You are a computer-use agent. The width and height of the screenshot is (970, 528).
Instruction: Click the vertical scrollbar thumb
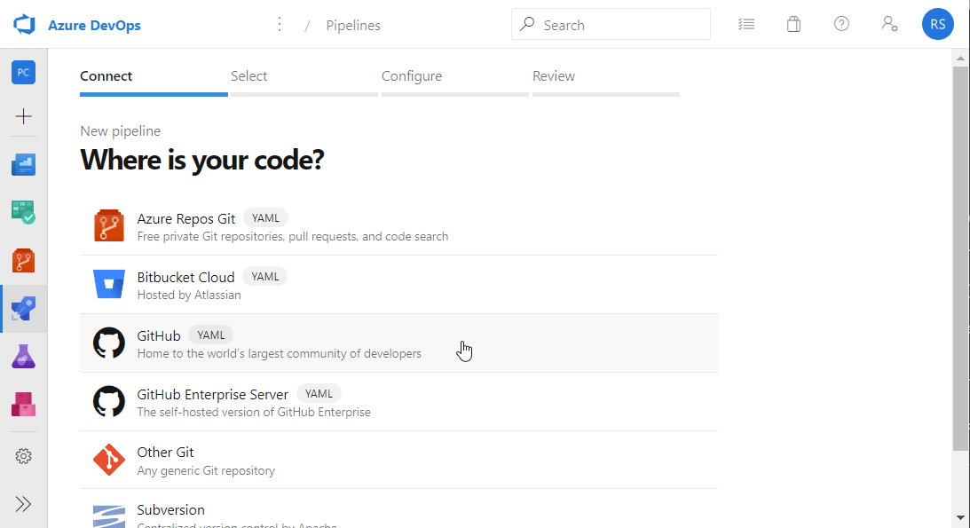(960, 258)
